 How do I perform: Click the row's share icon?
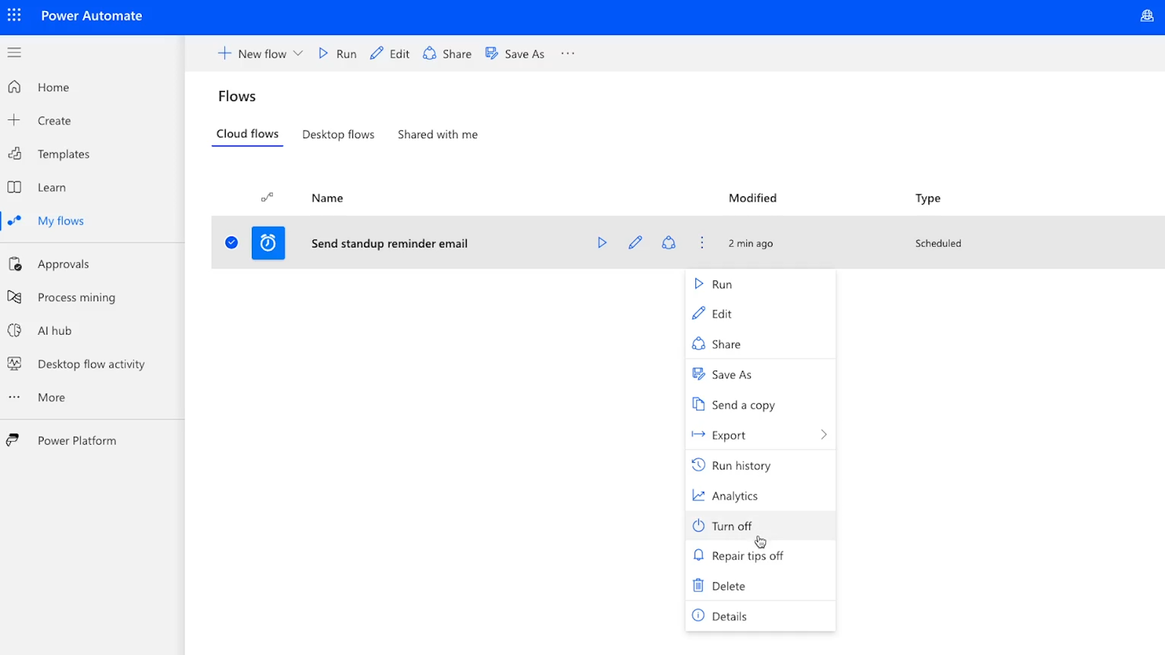pyautogui.click(x=668, y=243)
